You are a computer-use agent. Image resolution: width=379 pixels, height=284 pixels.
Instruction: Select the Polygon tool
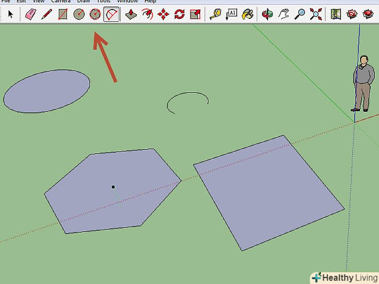pyautogui.click(x=95, y=14)
